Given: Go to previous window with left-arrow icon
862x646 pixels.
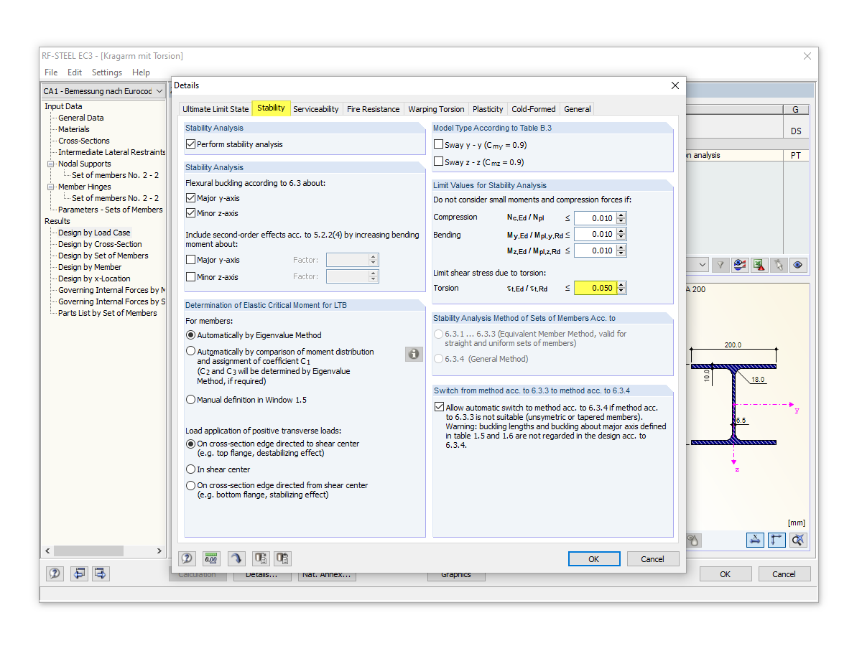Looking at the screenshot, I should pyautogui.click(x=79, y=574).
